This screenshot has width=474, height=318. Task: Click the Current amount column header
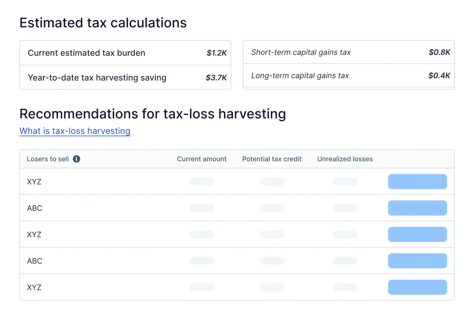tap(202, 159)
